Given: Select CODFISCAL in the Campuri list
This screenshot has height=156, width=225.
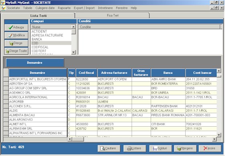Looking at the screenshot, I should (x=51, y=47).
